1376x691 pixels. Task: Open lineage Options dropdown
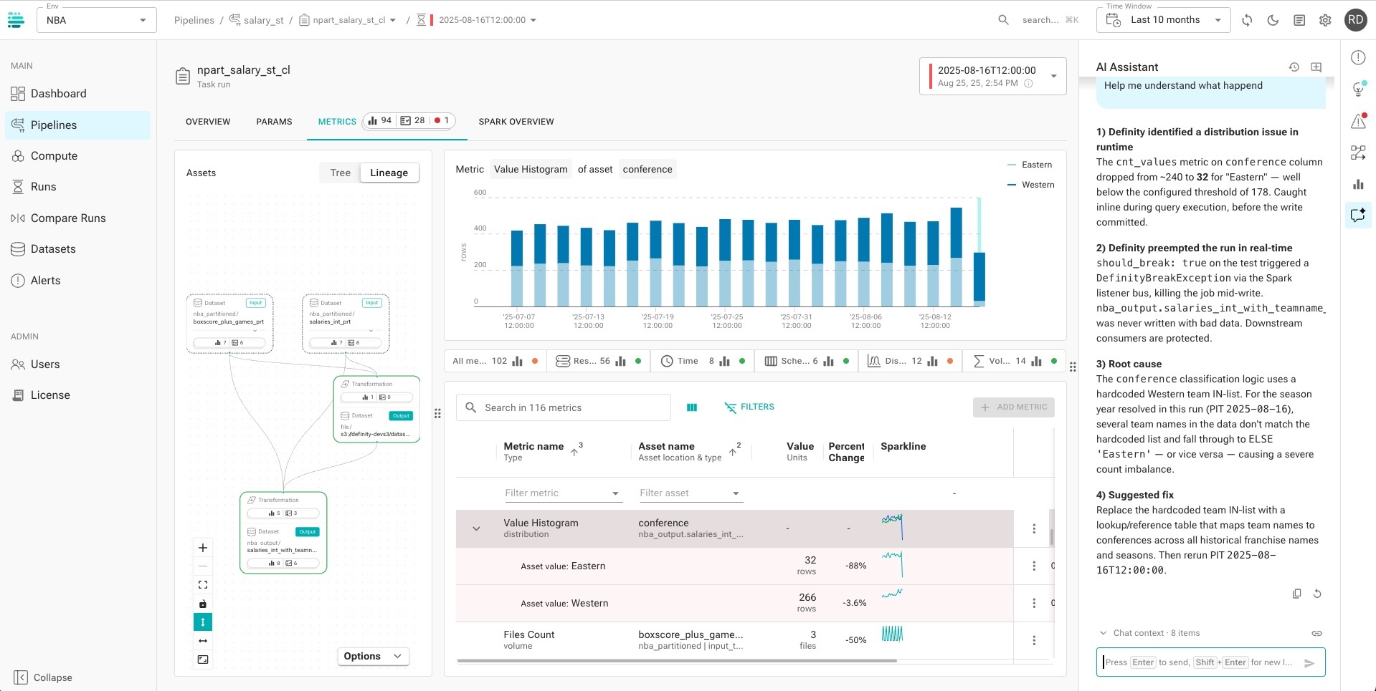pyautogui.click(x=373, y=656)
